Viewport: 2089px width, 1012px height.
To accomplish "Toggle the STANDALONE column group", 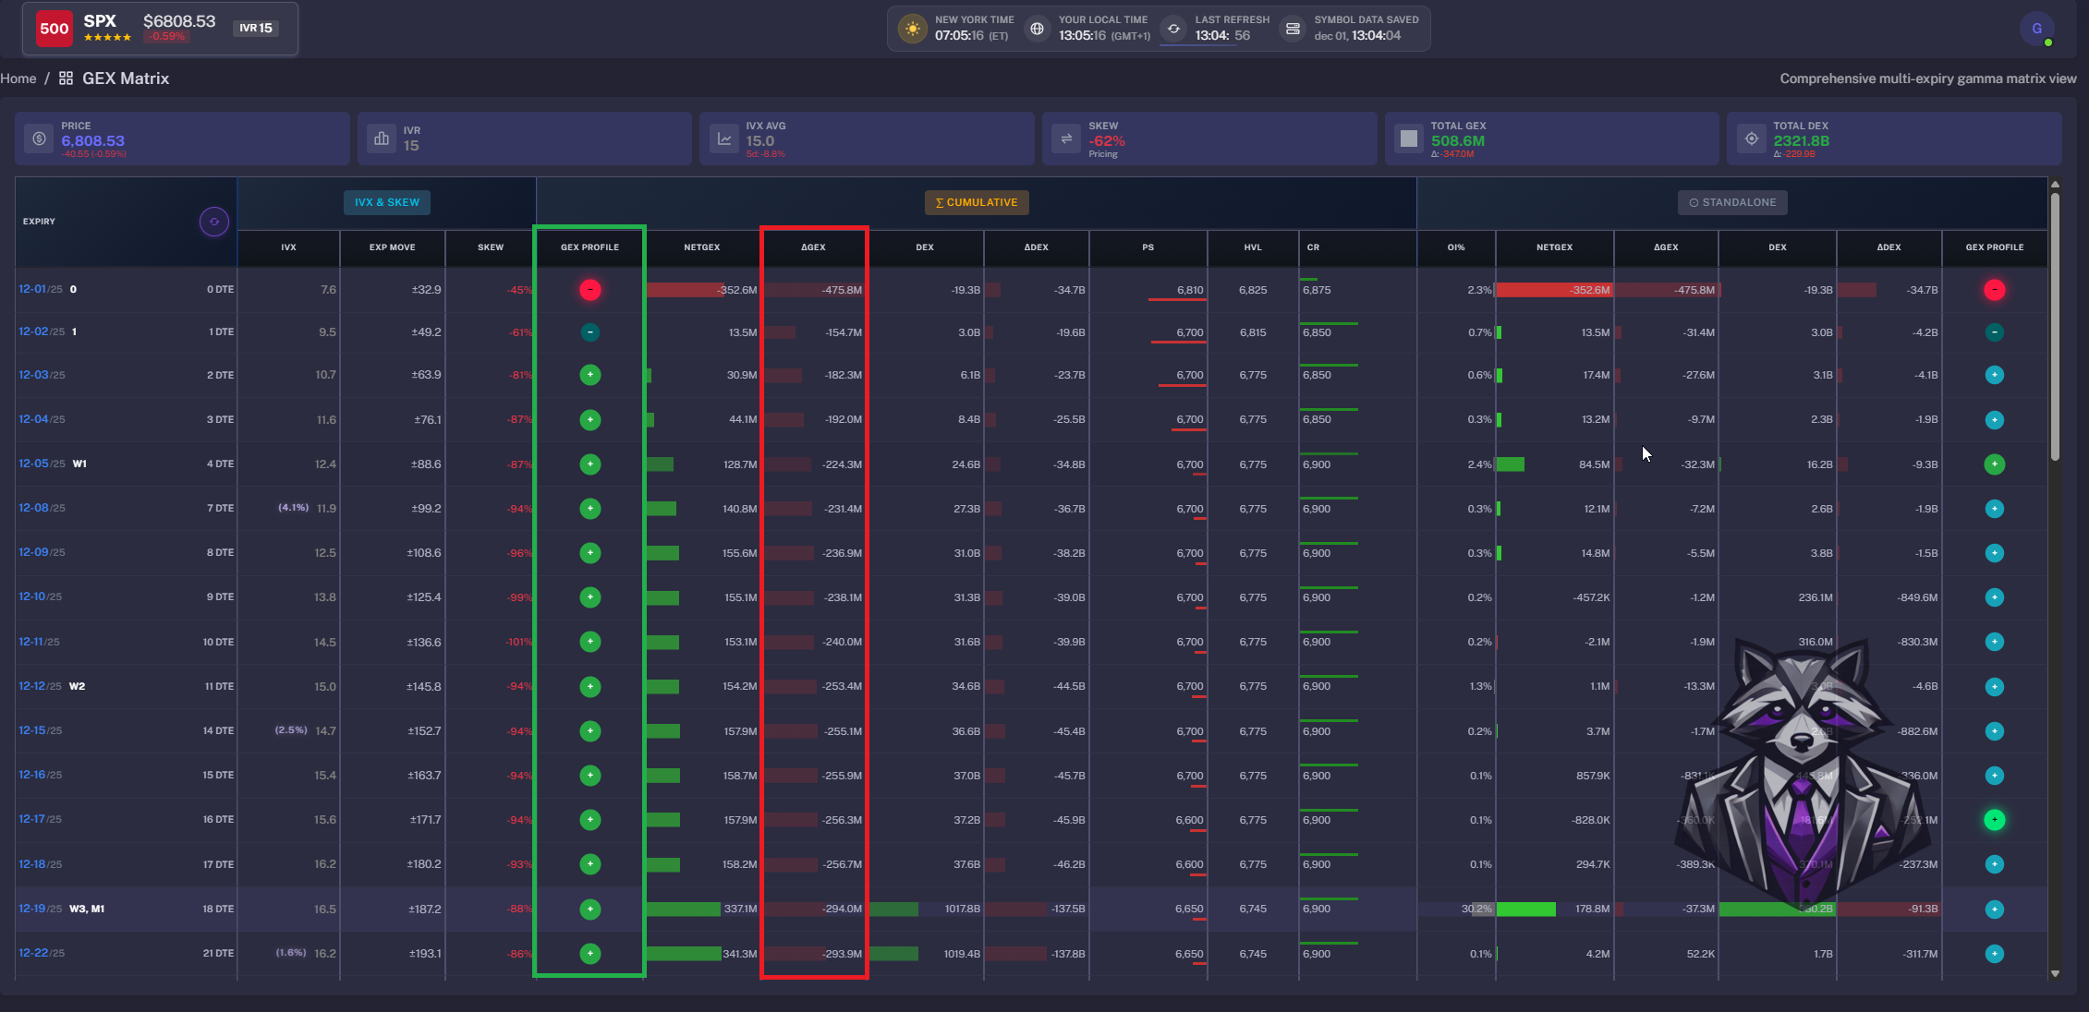I will tap(1731, 202).
